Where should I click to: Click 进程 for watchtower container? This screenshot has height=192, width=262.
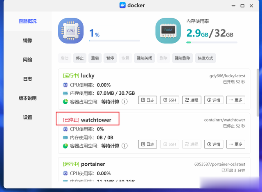pyautogui.click(x=192, y=144)
